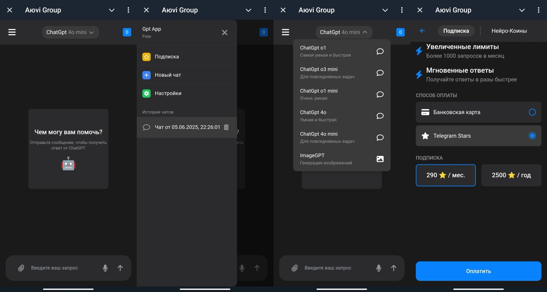Screen dimensions: 547x292
Task: Open hamburger menu in first screen
Action: (12, 32)
